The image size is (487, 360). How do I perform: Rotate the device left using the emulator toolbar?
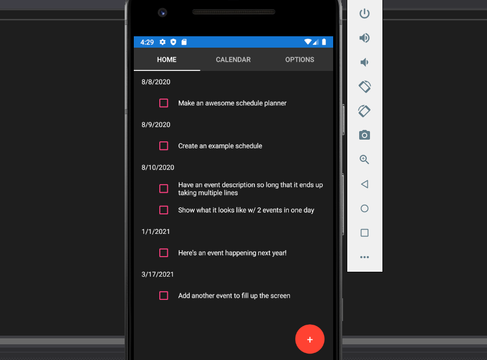tap(365, 87)
